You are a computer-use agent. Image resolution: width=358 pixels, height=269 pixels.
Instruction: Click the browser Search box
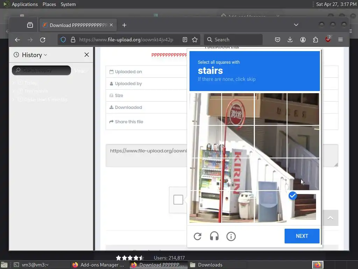pyautogui.click(x=233, y=40)
